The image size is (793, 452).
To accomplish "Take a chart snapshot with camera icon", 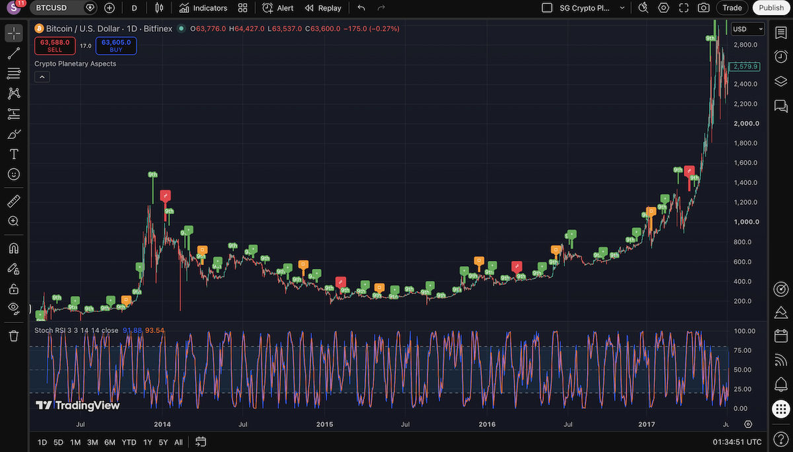I will 704,8.
